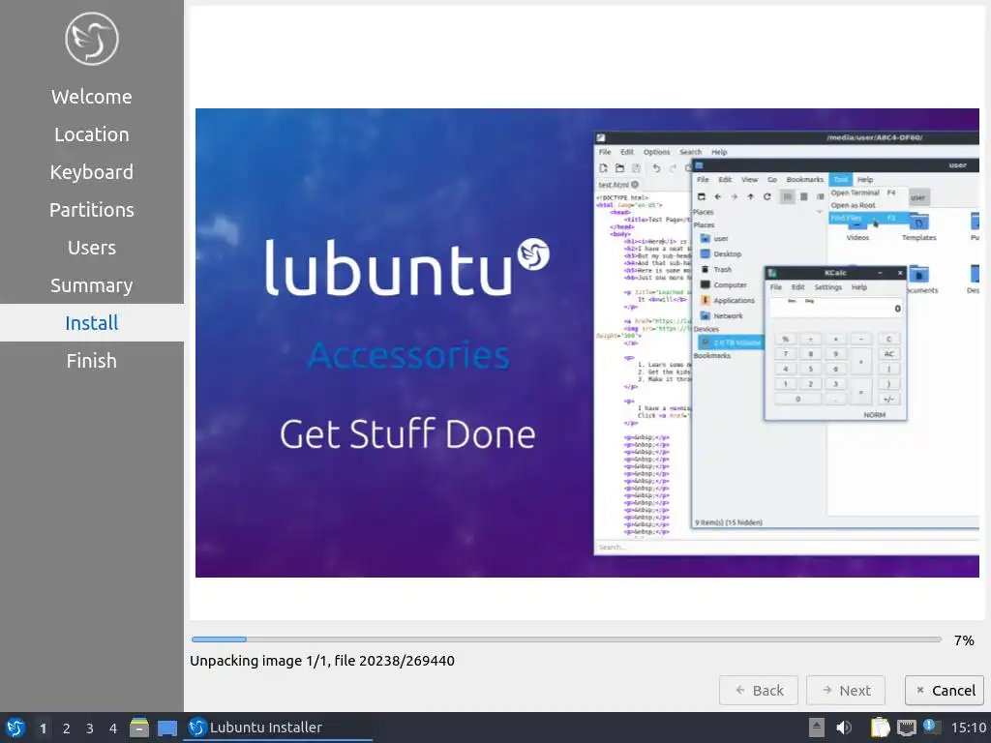Open the removable media eject tray icon

[817, 728]
